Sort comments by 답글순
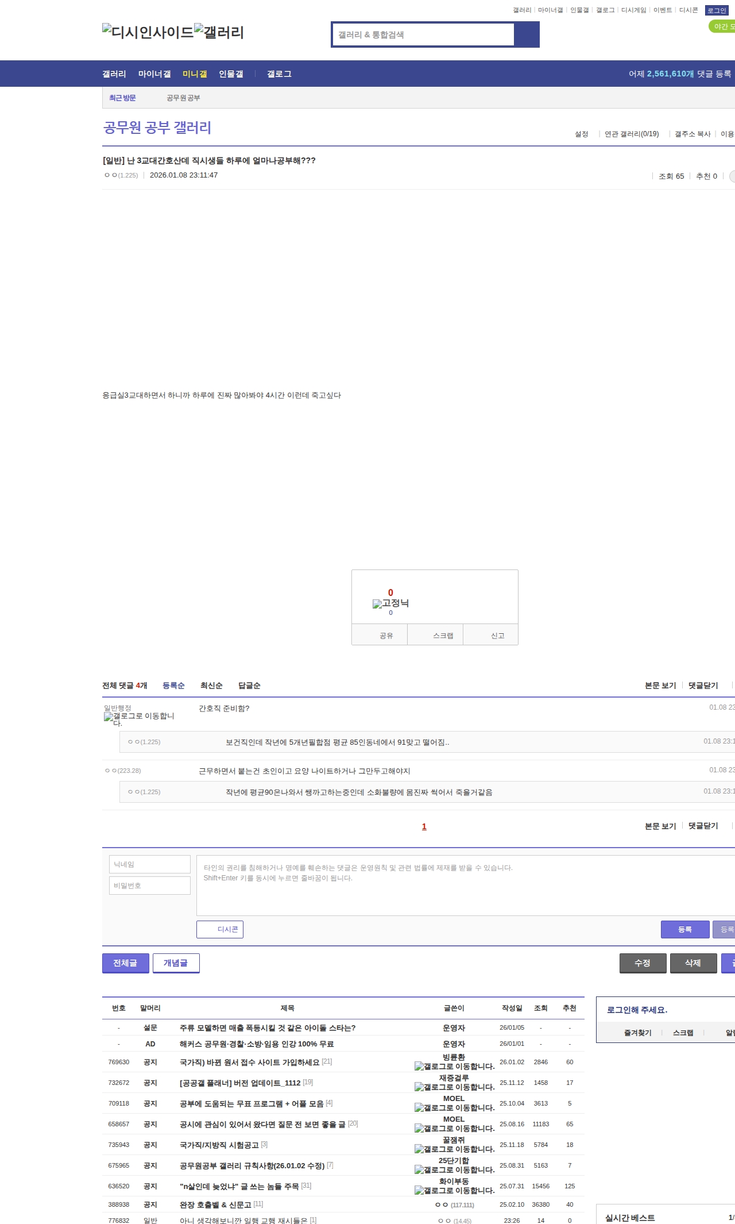This screenshot has height=1224, width=735. pos(249,686)
